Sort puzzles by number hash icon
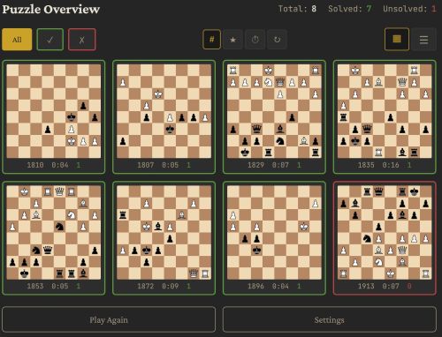Screen dimensions: 442x337 (211, 40)
